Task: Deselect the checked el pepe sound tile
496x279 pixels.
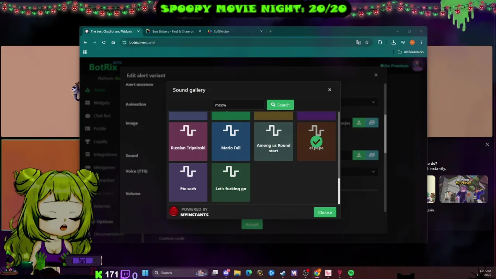Action: tap(316, 141)
